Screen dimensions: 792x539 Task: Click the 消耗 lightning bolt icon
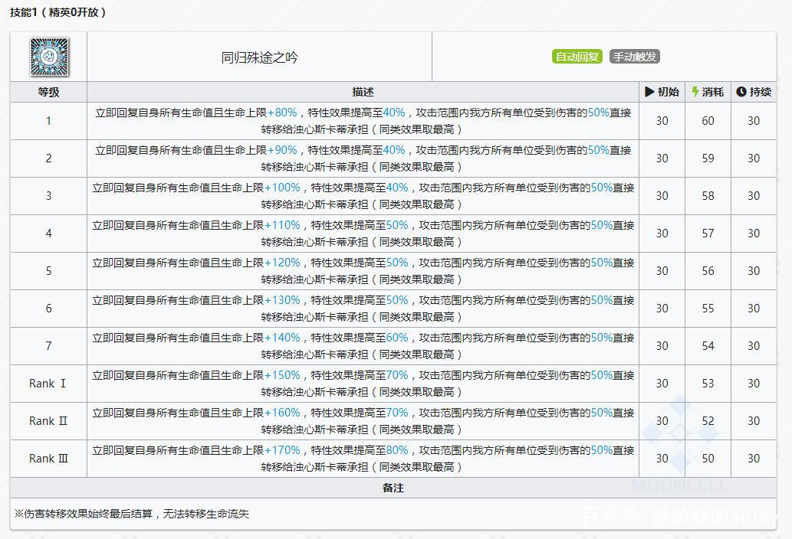click(x=695, y=92)
